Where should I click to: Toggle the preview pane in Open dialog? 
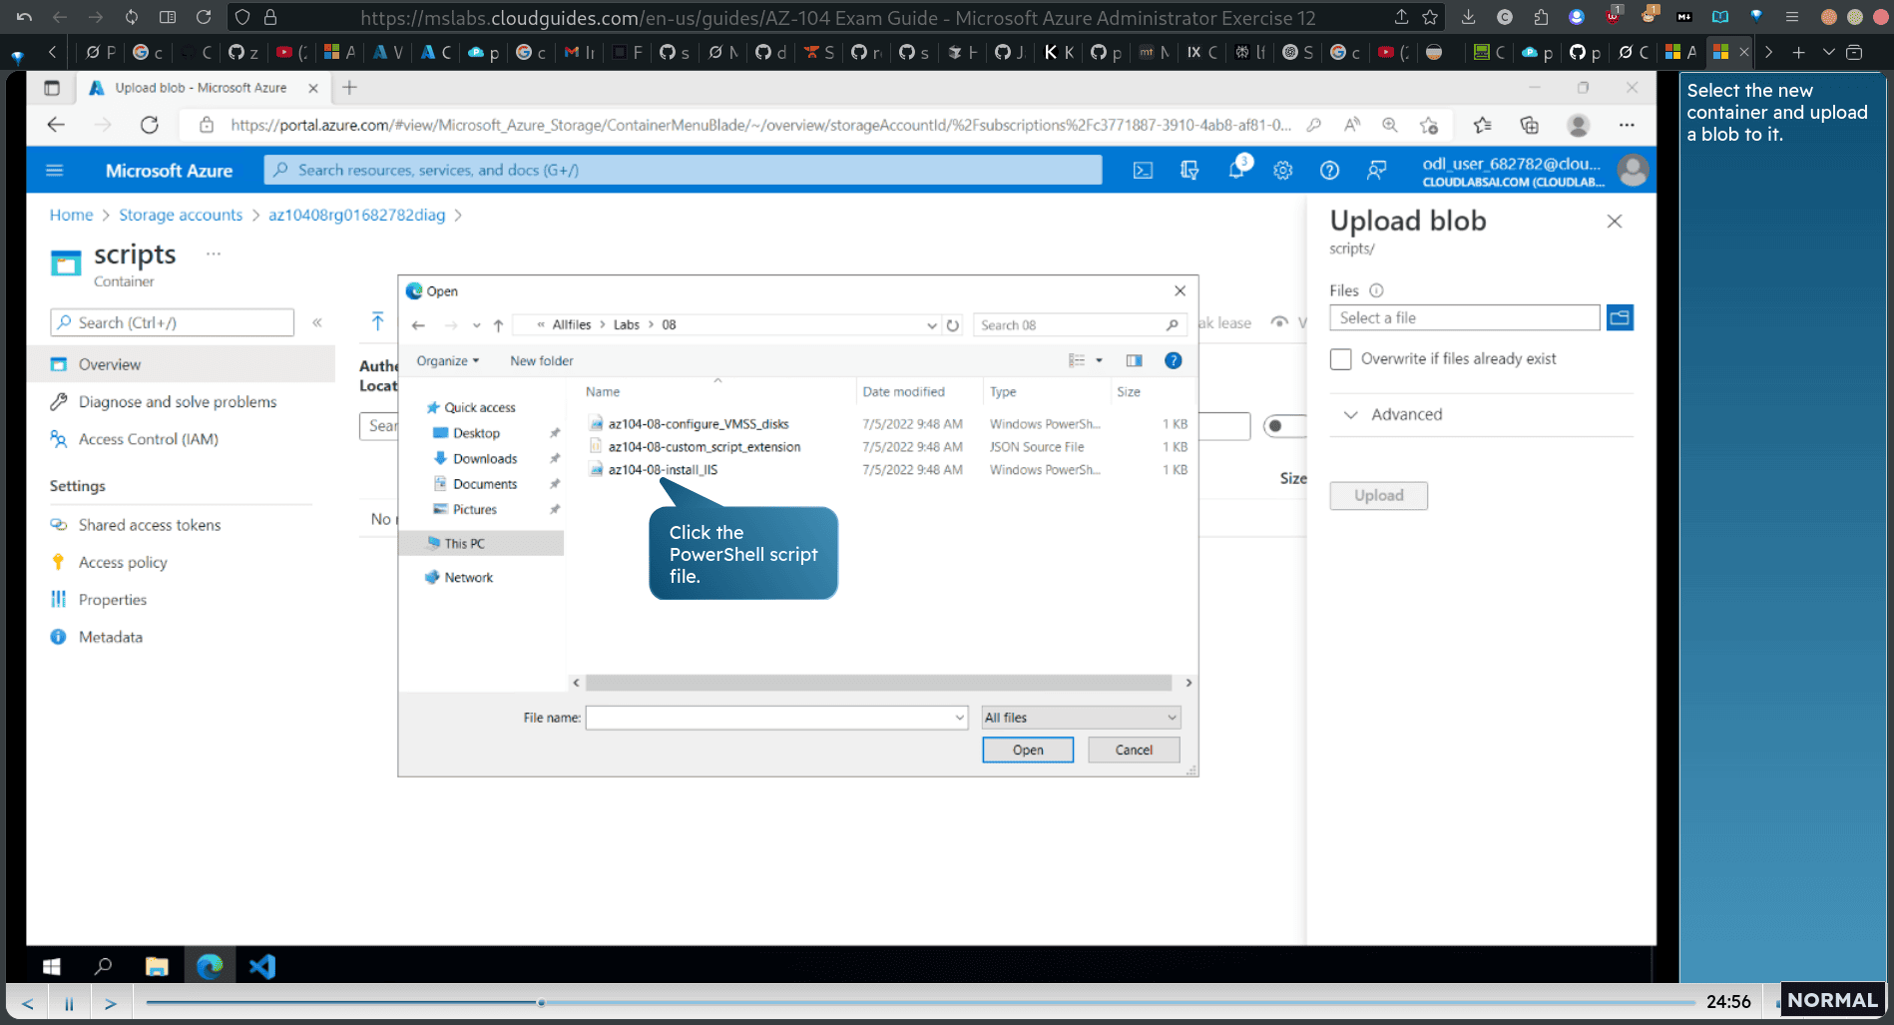coord(1134,360)
